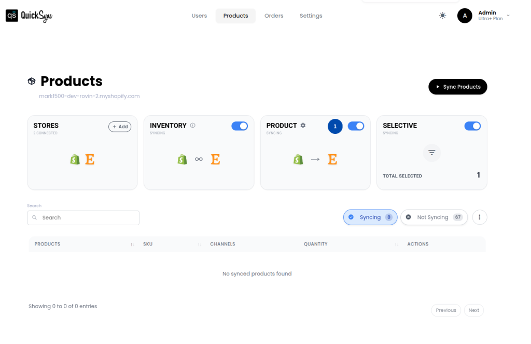
Task: Add a new store with the Add button
Action: point(120,127)
